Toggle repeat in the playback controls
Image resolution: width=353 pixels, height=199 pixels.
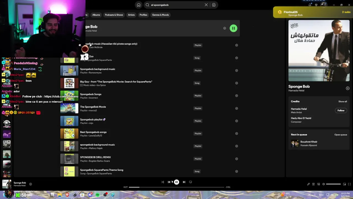pyautogui.click(x=190, y=182)
